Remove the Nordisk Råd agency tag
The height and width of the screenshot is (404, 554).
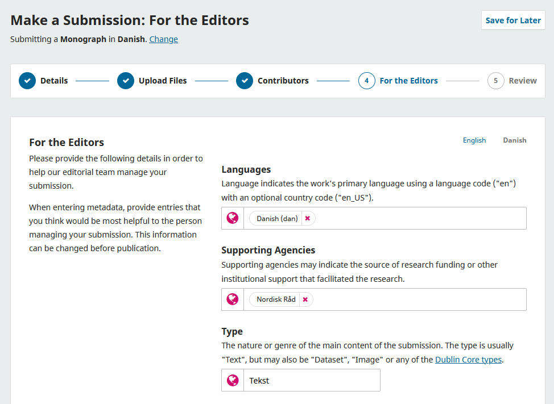click(x=305, y=299)
